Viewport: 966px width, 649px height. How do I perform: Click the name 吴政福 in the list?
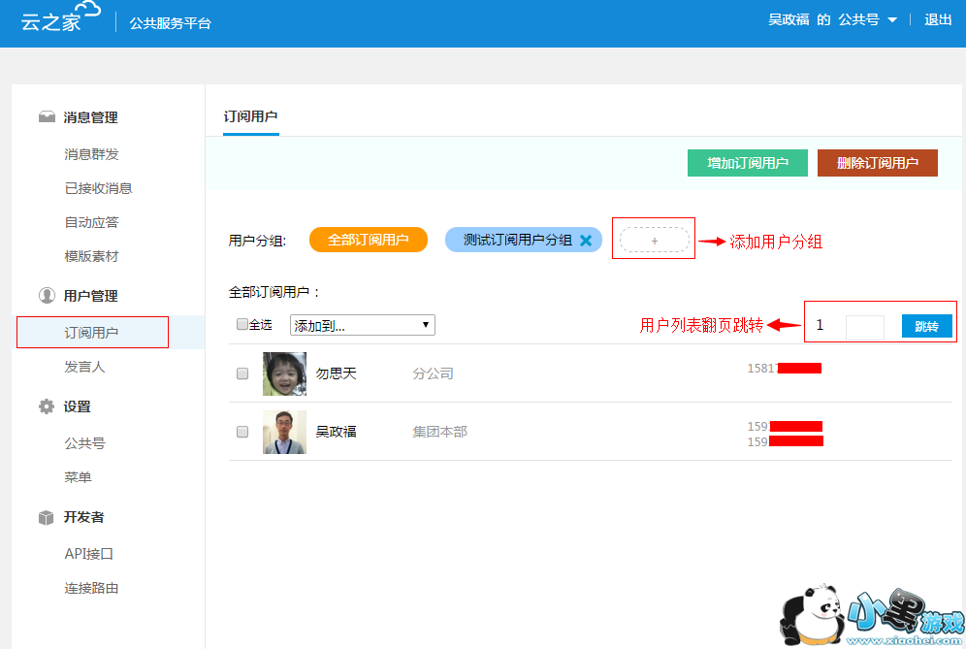click(337, 432)
